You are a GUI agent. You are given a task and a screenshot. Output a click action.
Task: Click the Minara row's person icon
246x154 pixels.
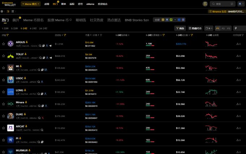click(x=46, y=106)
